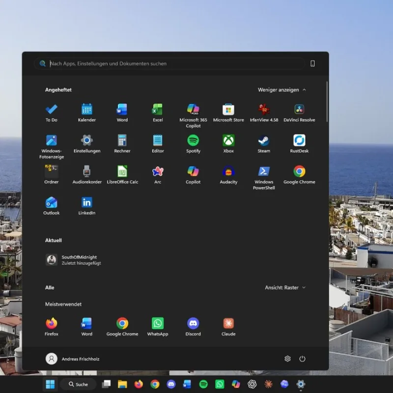Launch Audacity
Screen dimensions: 393x393
pyautogui.click(x=228, y=175)
